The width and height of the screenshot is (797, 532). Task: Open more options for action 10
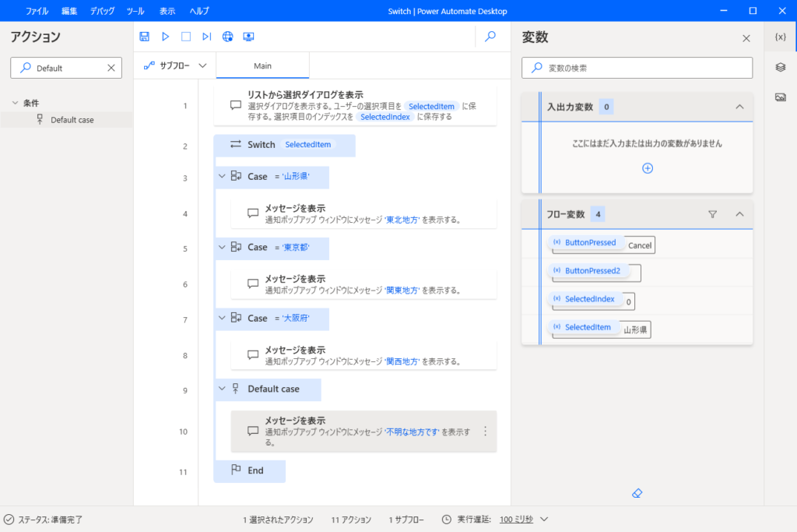coord(486,432)
